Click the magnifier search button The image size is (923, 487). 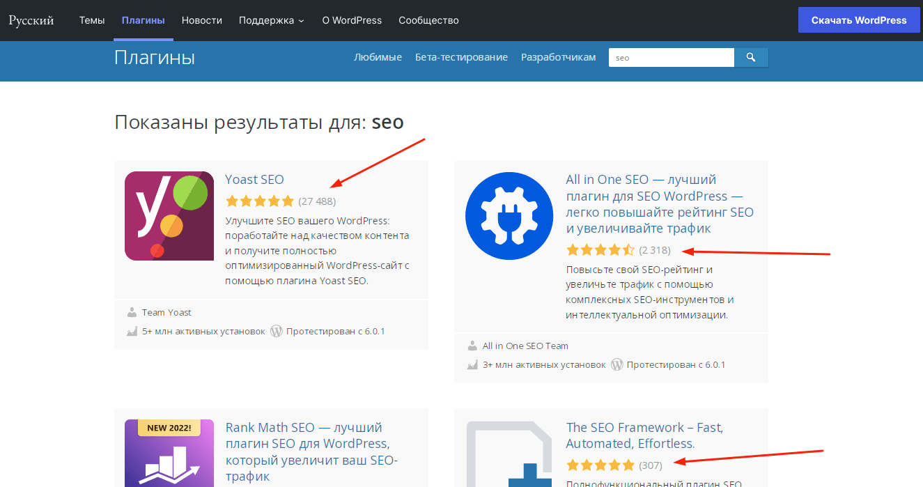[751, 57]
